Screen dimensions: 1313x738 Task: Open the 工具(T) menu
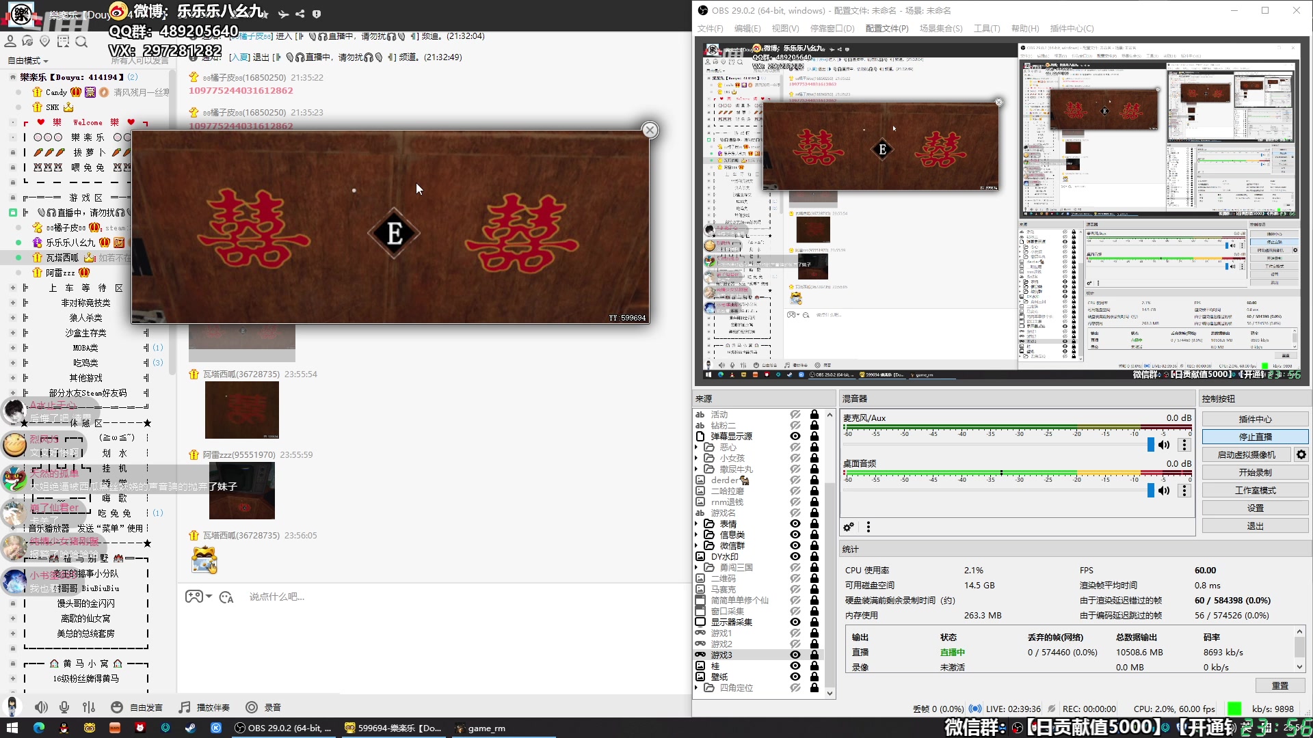click(986, 28)
